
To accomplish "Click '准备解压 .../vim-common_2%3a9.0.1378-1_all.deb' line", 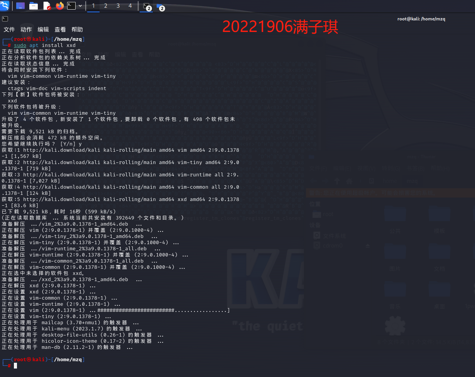I will (x=79, y=261).
